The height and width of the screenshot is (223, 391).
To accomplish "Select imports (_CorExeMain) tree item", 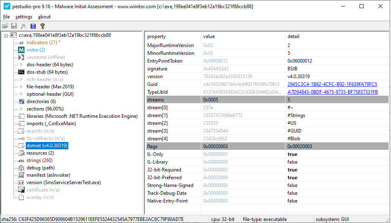I will [x=51, y=124].
